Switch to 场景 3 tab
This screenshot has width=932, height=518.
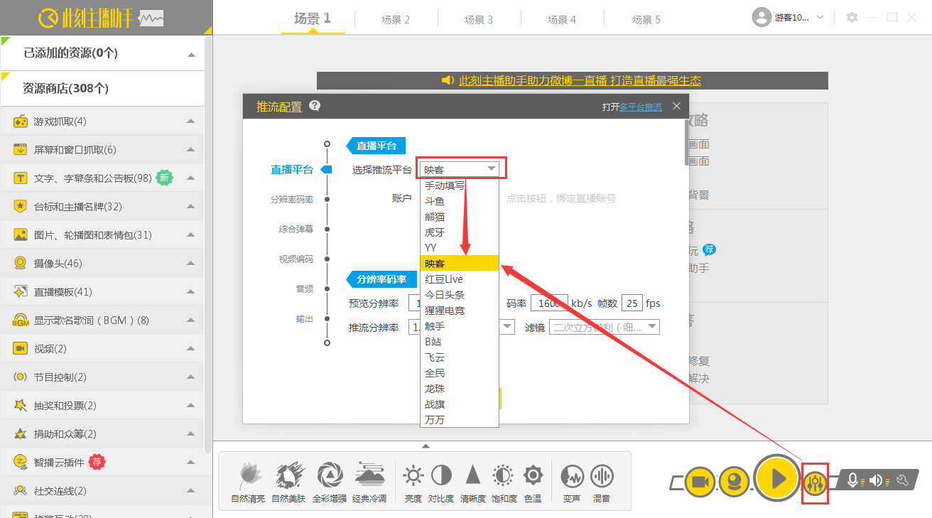pos(479,19)
